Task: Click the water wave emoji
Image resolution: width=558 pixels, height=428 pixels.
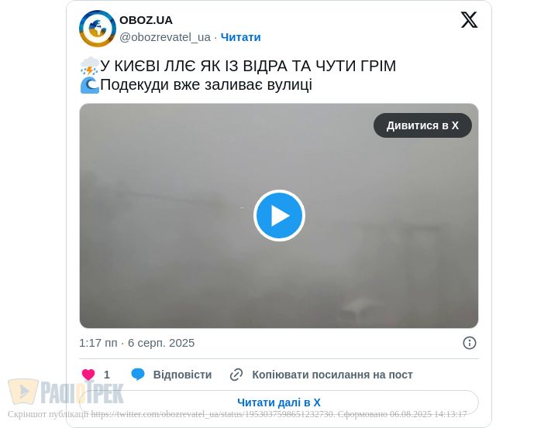Action: click(89, 85)
